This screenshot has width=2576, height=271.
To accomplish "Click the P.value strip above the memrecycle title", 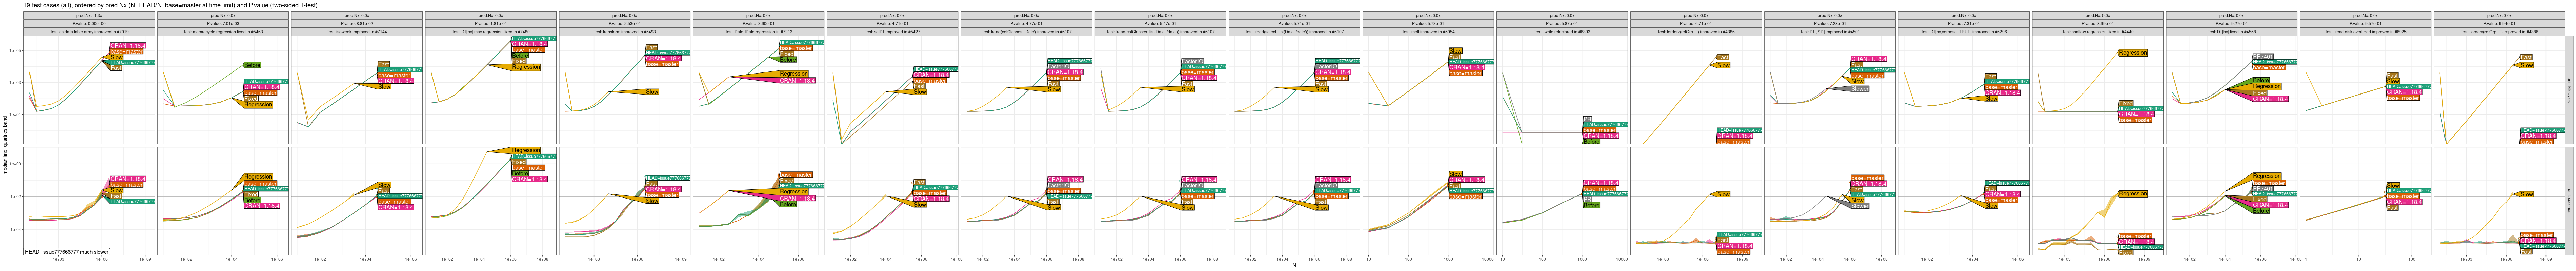I will click(x=223, y=24).
